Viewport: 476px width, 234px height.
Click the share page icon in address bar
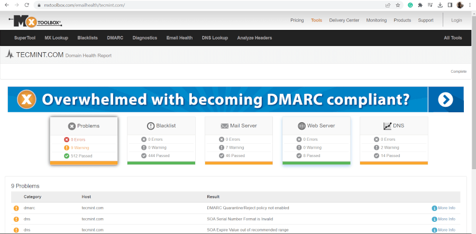click(388, 5)
